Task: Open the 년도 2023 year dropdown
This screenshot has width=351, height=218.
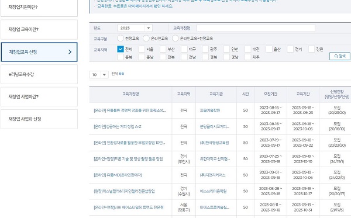Action: click(x=135, y=28)
